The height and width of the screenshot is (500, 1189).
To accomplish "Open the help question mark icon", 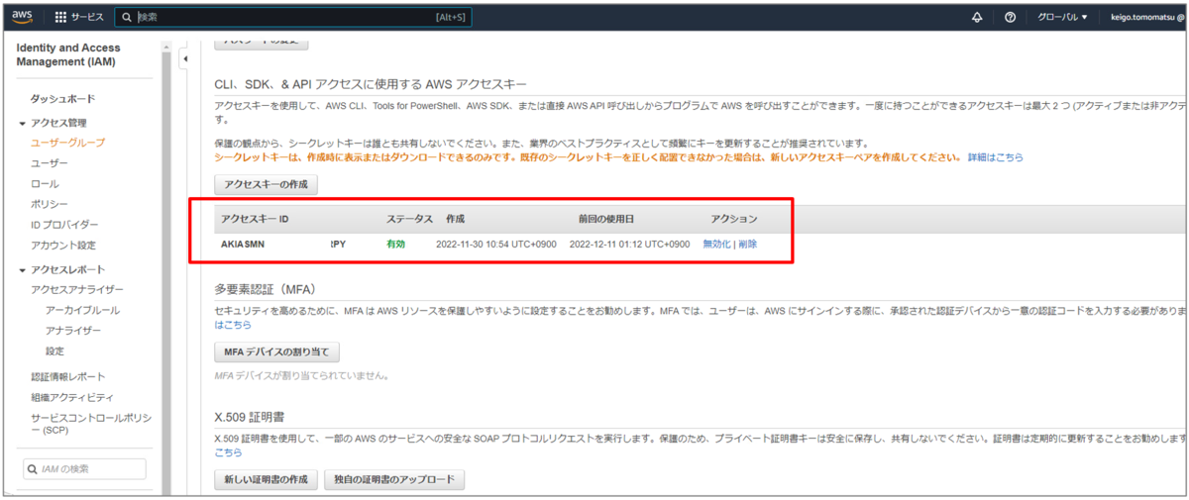I will (1010, 18).
